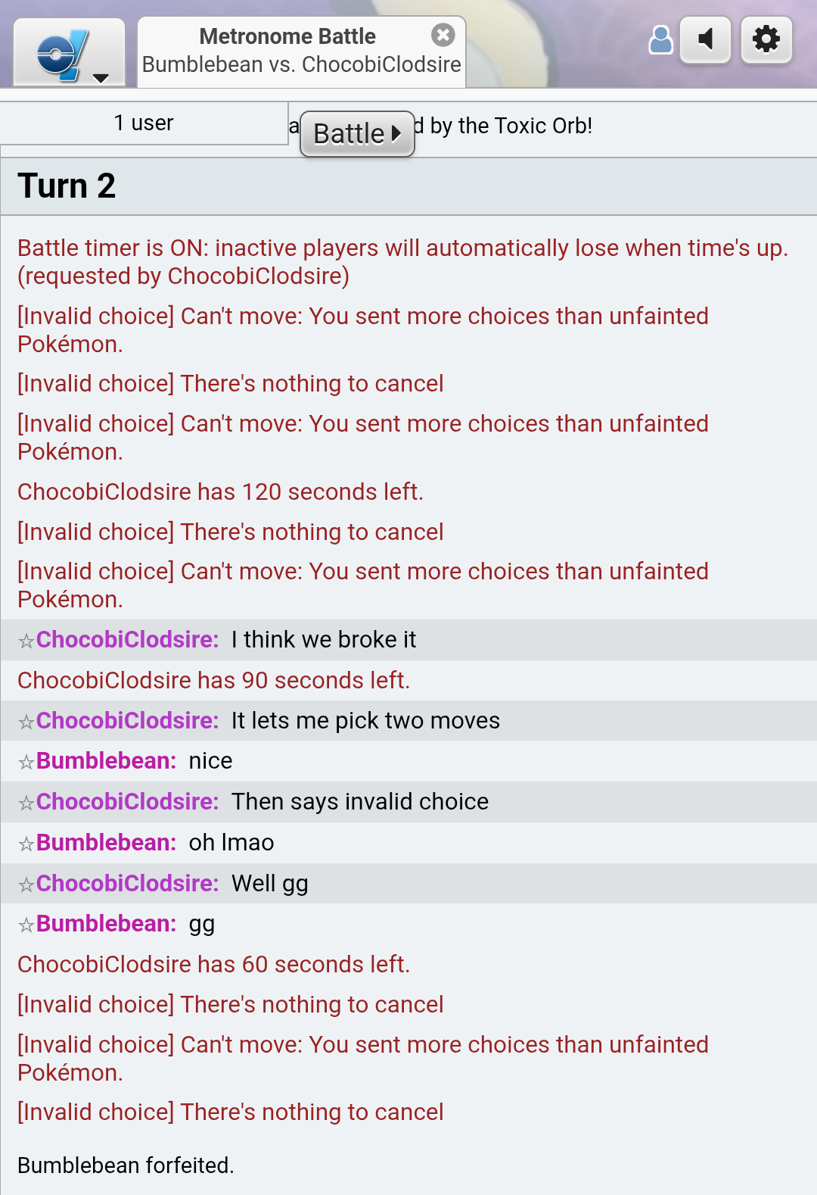
Task: Click the 'Bumblebean forfeited.' message
Action: [126, 1165]
